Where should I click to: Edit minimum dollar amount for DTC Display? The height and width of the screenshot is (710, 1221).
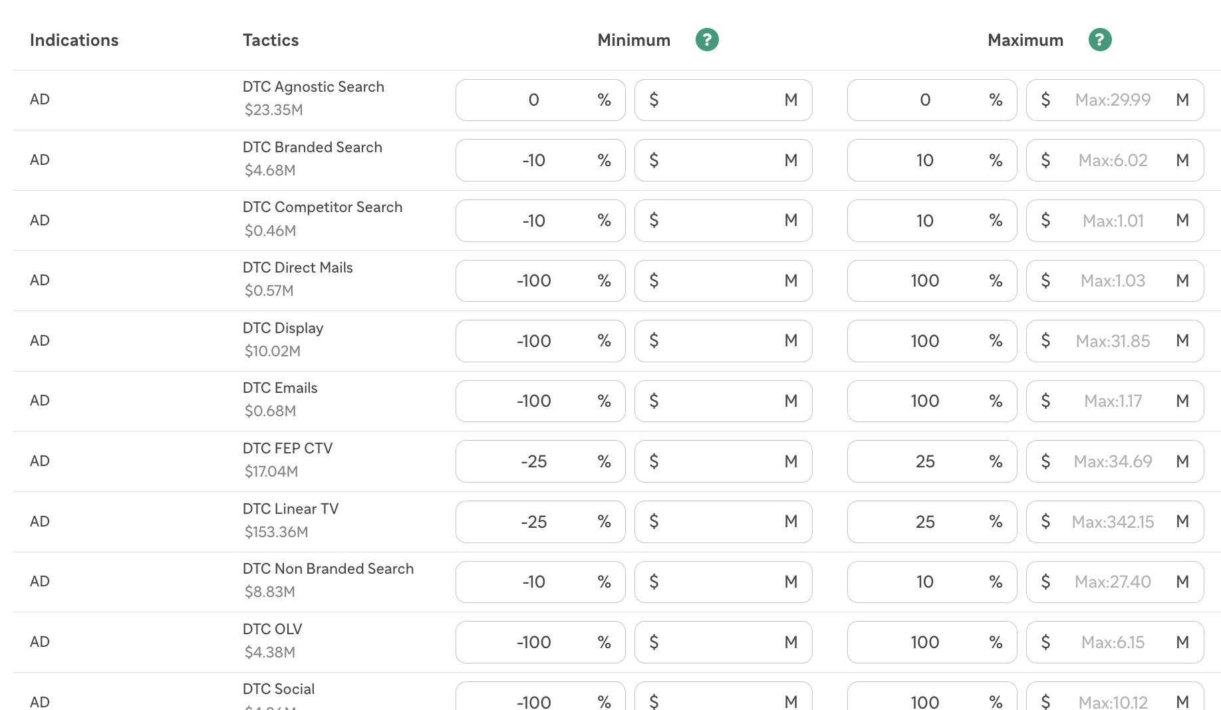723,341
